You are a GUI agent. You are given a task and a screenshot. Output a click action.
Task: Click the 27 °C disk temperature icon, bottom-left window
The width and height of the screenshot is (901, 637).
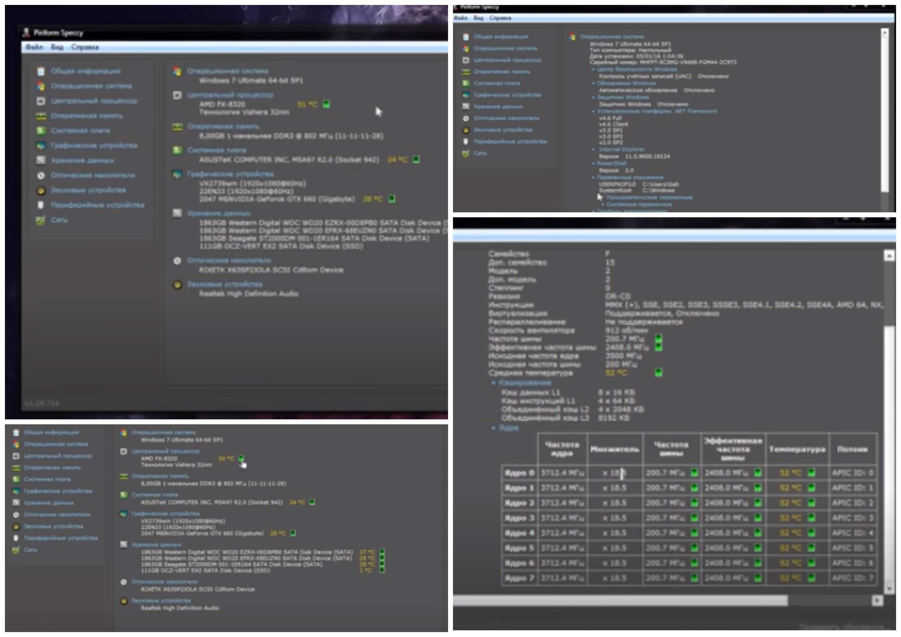click(x=382, y=552)
